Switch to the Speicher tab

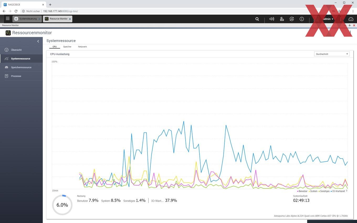point(67,47)
